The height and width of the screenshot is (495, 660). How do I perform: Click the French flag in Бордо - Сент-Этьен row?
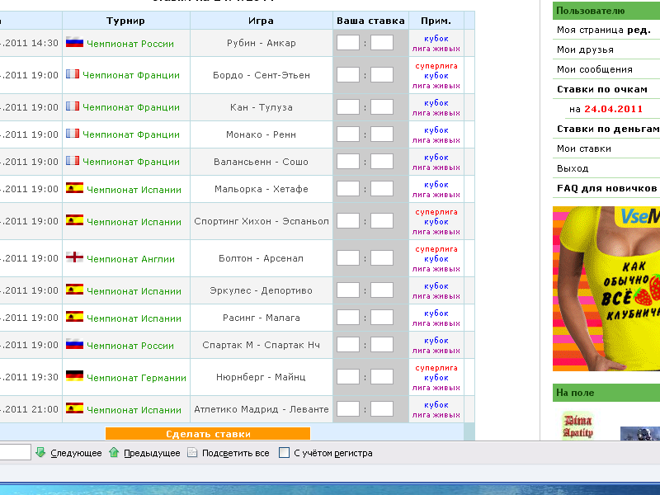pos(73,74)
